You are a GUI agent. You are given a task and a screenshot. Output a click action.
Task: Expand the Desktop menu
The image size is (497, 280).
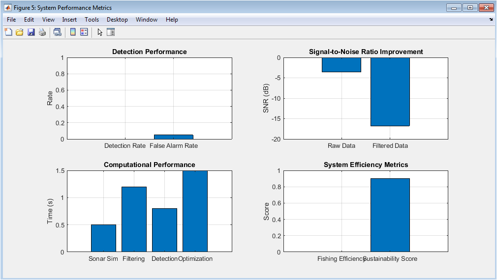[117, 20]
